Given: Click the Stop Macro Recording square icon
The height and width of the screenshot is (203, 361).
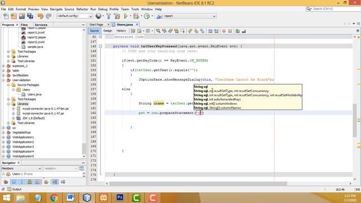Looking at the screenshot, I should (230, 31).
